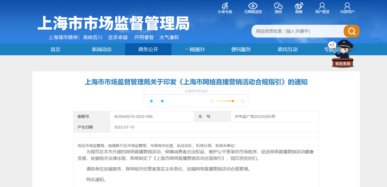Click the loud speaker volume icon
The height and width of the screenshot is (187, 387).
(243, 101)
